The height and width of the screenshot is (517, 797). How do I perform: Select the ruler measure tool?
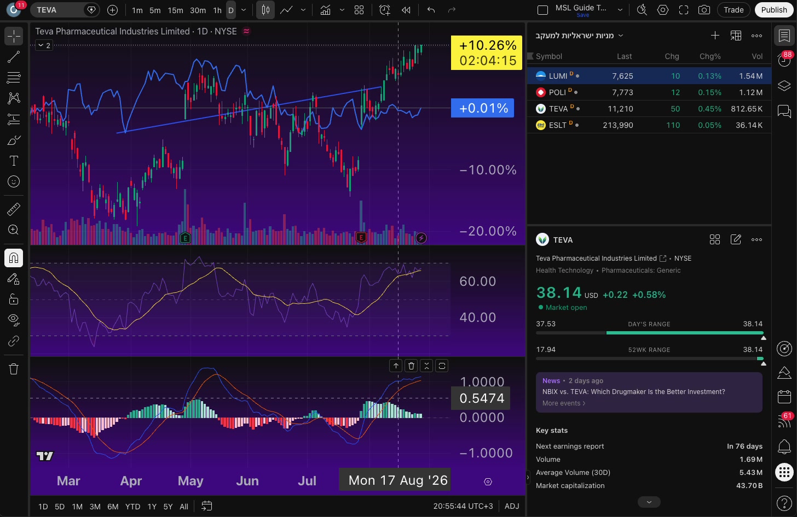[x=14, y=209]
